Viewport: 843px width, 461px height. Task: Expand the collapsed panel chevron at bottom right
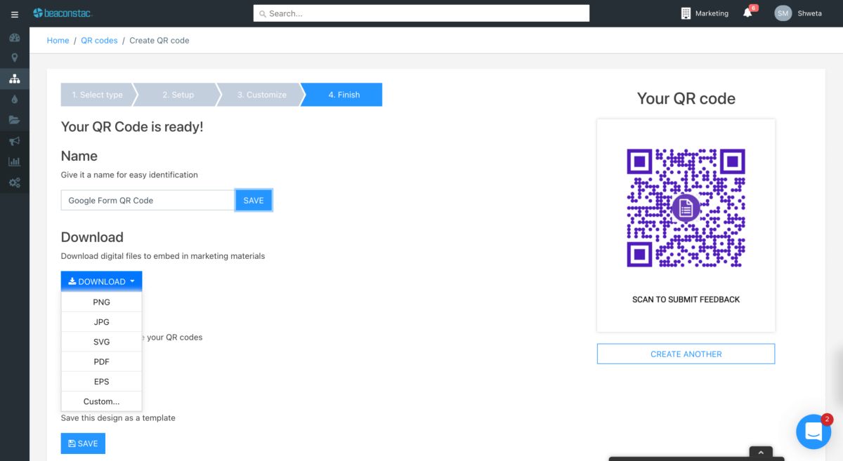click(x=761, y=453)
